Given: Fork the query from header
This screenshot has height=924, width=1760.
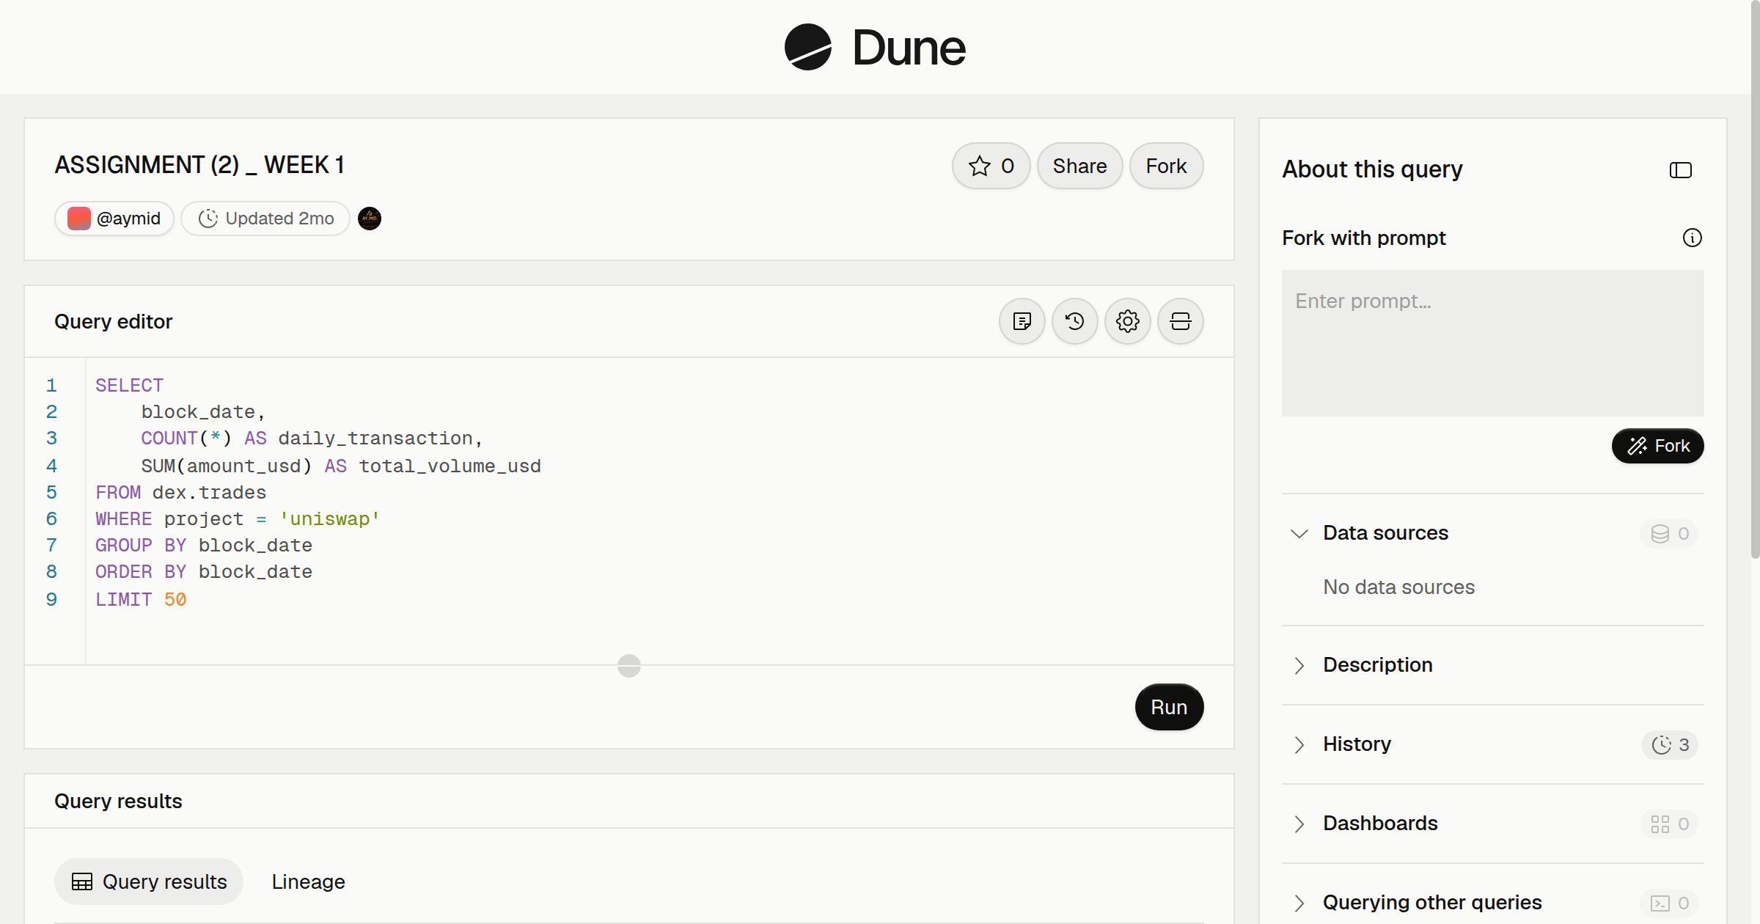Looking at the screenshot, I should 1166,166.
